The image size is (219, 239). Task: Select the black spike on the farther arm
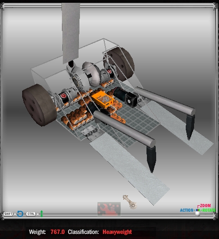[190, 127]
